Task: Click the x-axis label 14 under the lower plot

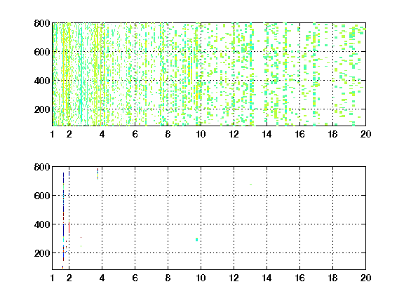Action: point(267,278)
